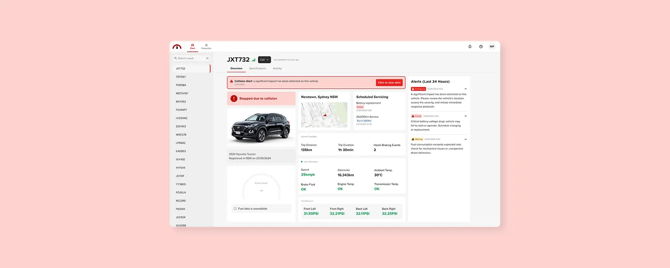670x268 pixels.
Task: Open the WP user profile avatar
Action: click(x=492, y=46)
